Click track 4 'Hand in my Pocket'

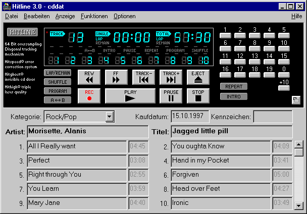221,161
